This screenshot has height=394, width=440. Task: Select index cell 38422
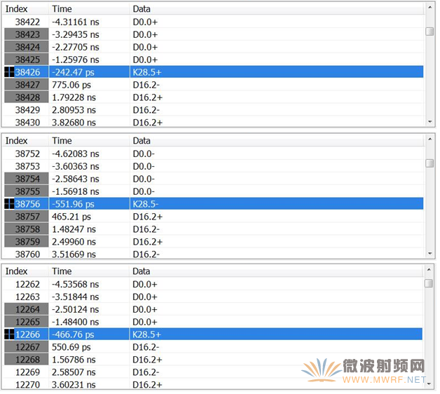(x=27, y=22)
